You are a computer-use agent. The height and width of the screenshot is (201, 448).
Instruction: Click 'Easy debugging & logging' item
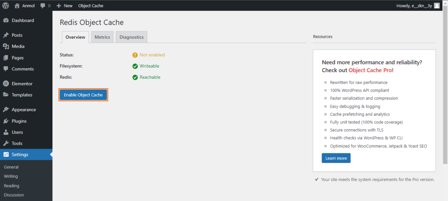pyautogui.click(x=355, y=107)
